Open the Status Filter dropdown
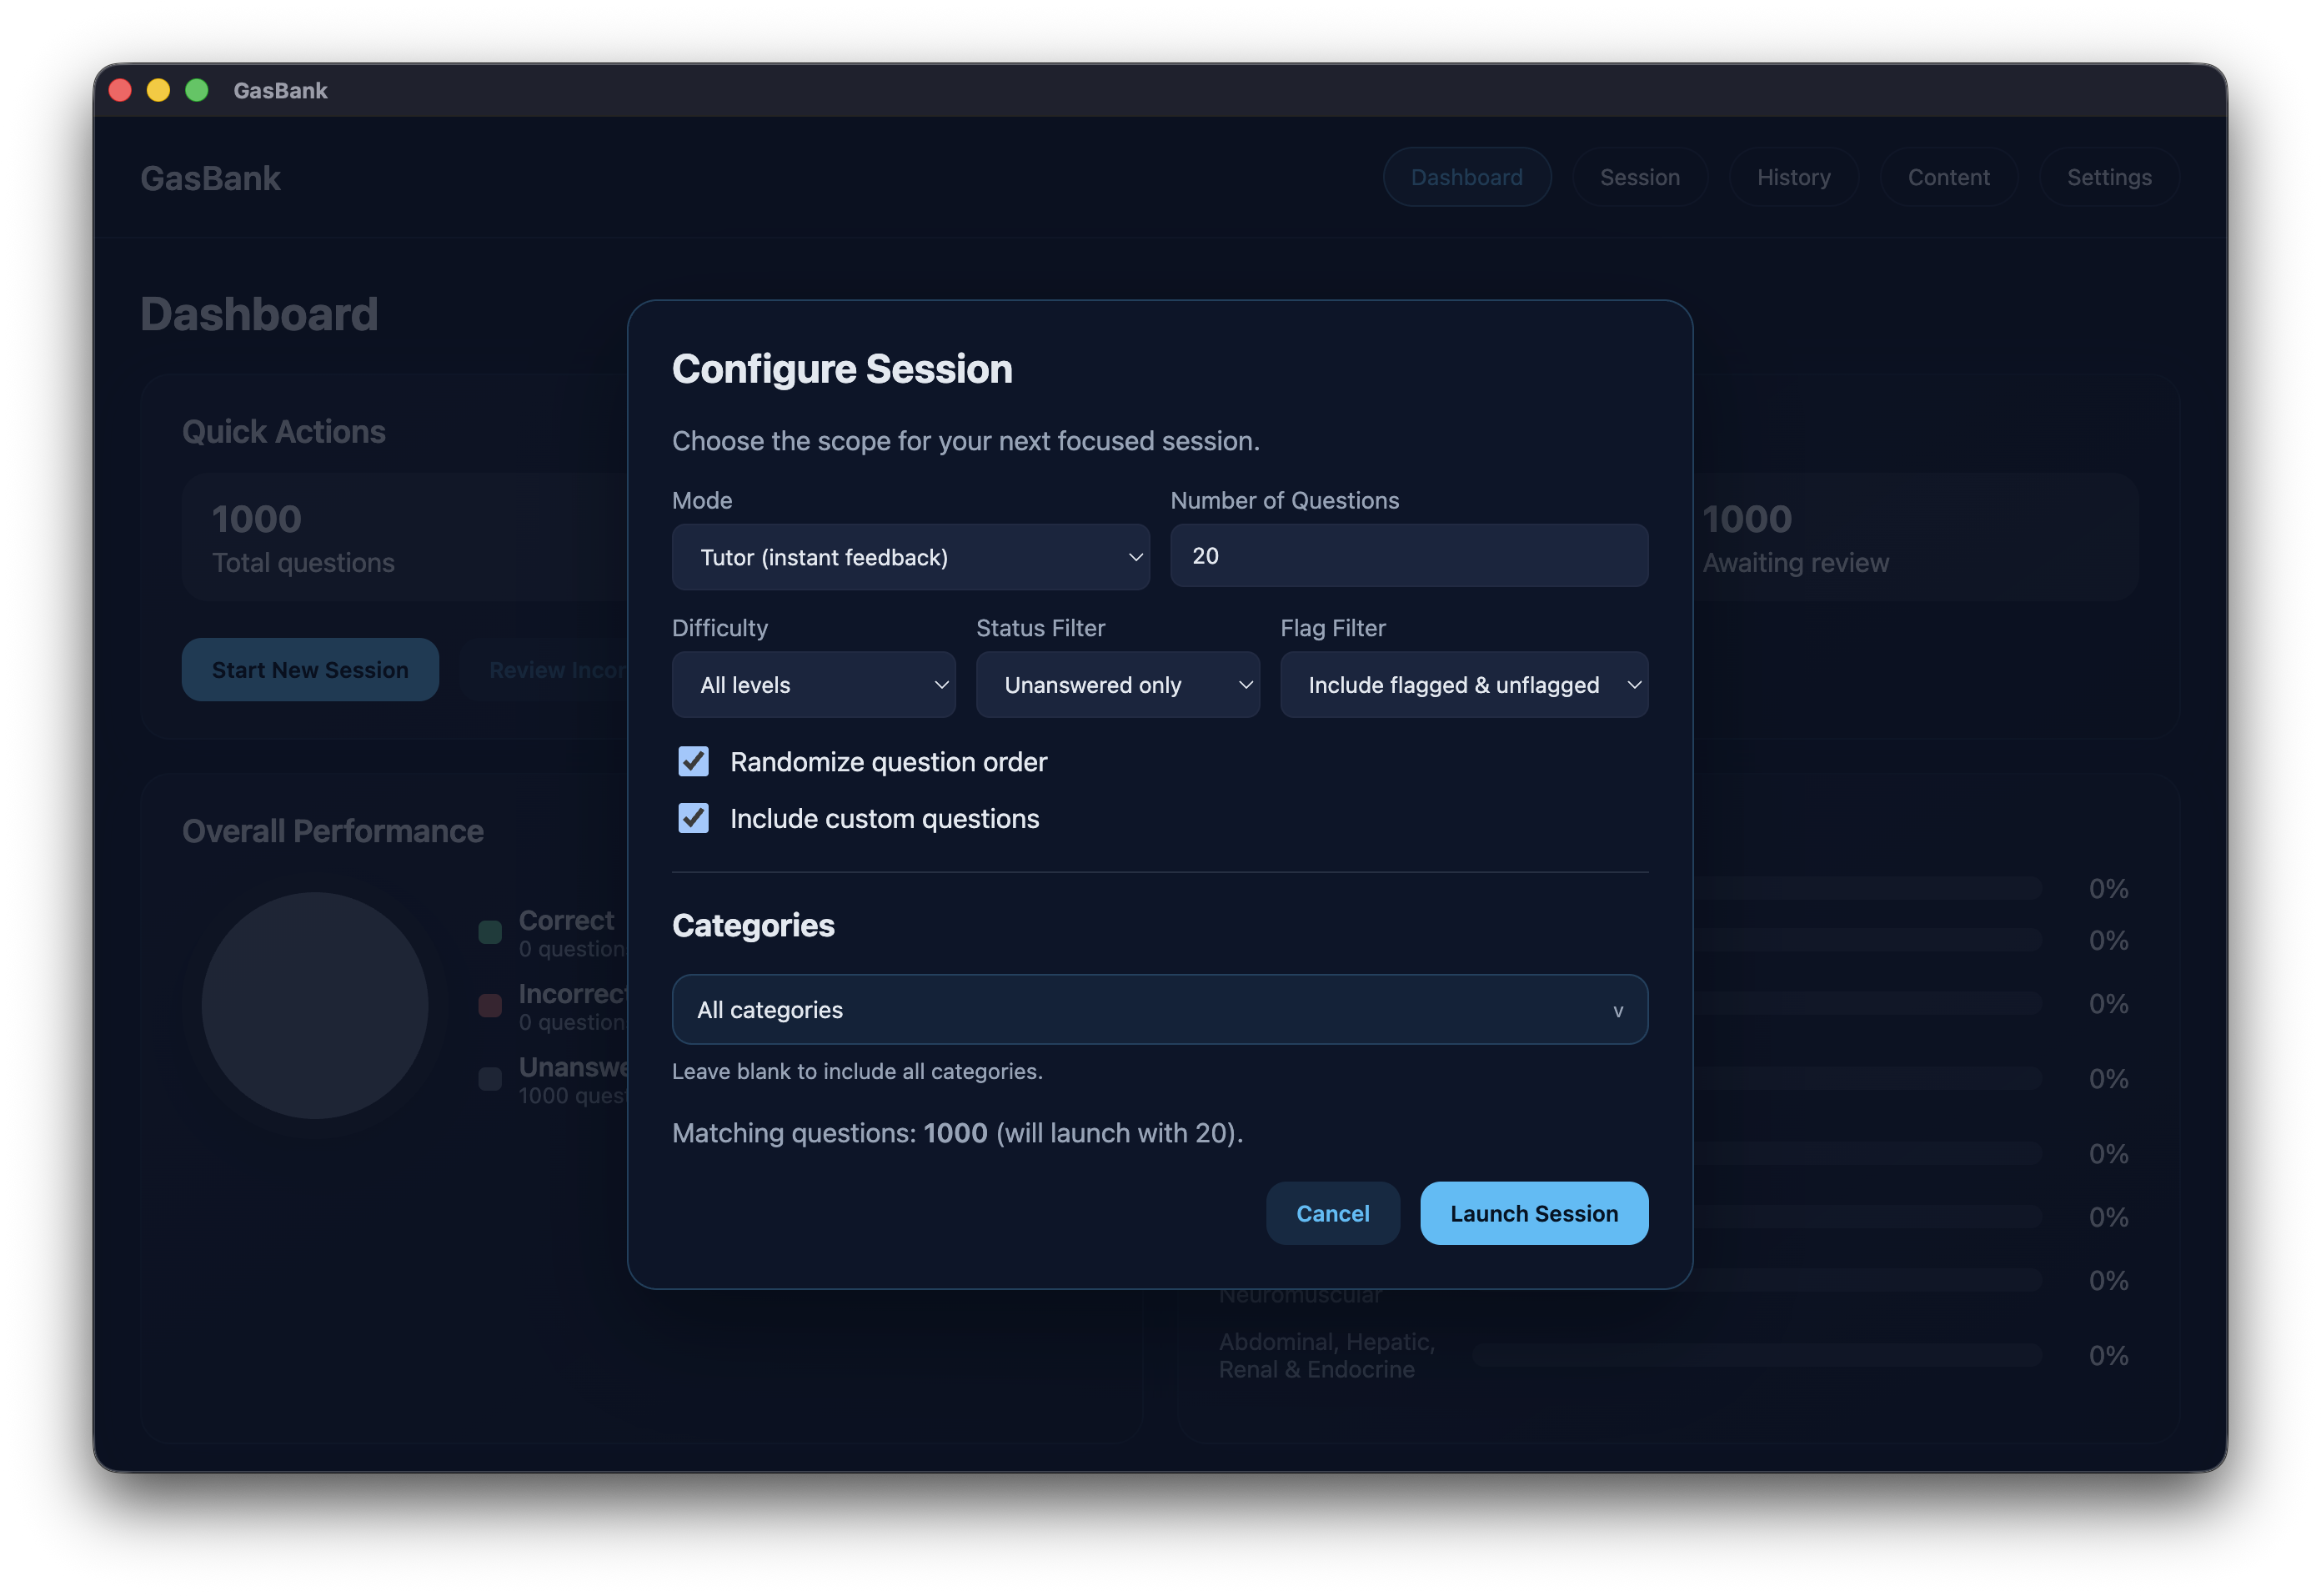The image size is (2321, 1596). click(x=1116, y=685)
